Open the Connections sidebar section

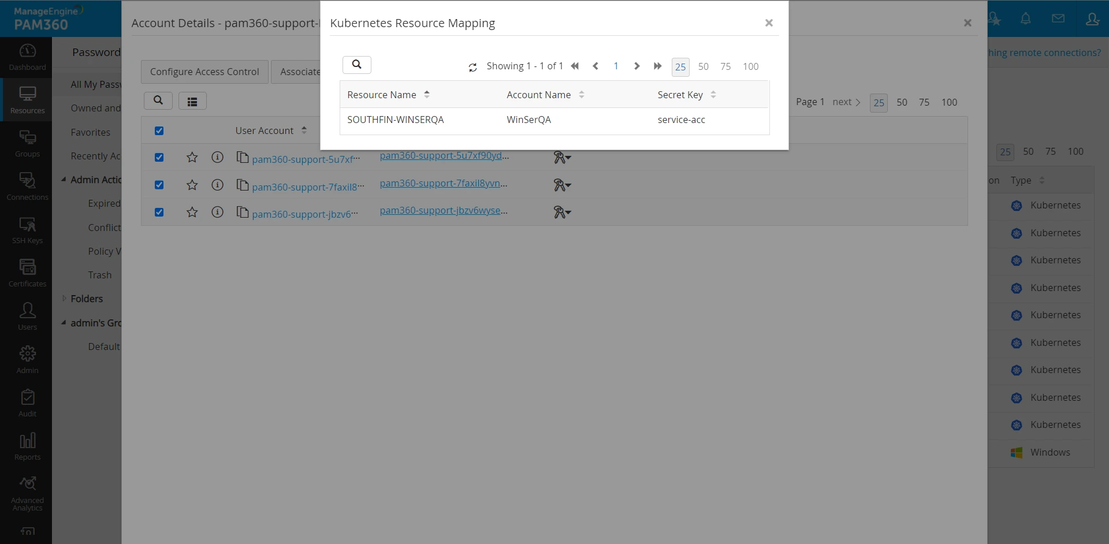(27, 187)
